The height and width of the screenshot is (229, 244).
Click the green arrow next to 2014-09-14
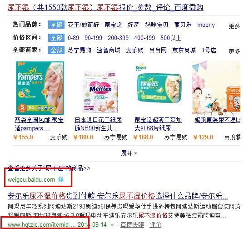click(x=112, y=225)
